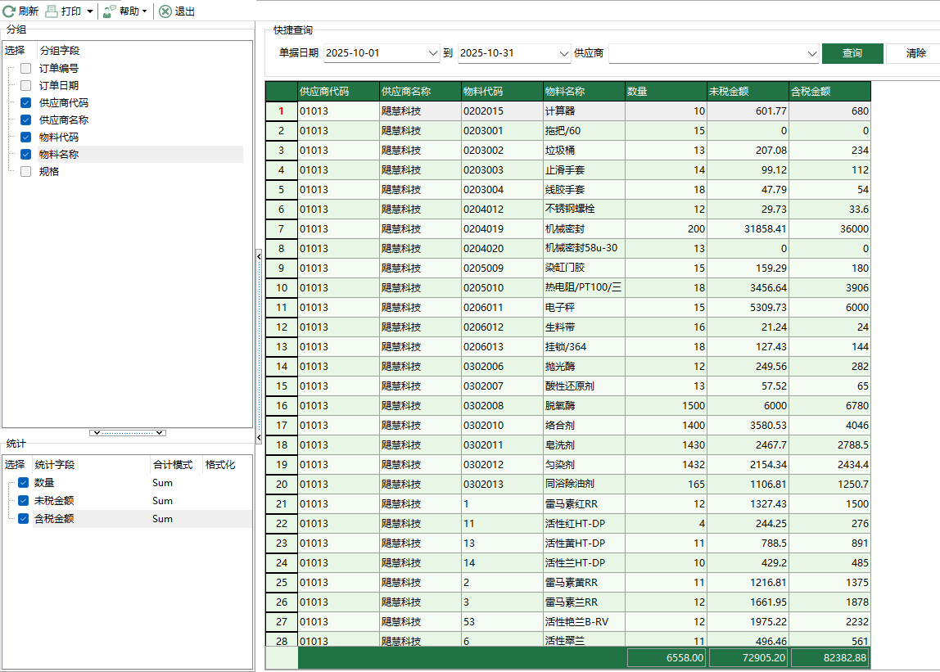
Task: Expand the 供应商 combo box
Action: click(x=811, y=53)
